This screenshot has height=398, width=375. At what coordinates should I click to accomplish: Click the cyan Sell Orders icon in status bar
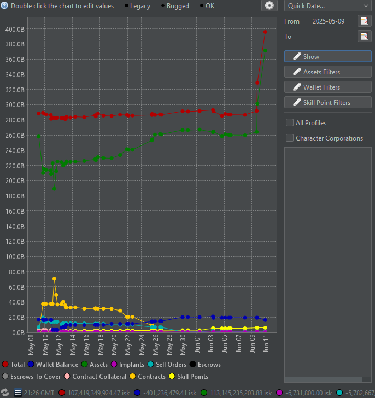tap(339, 393)
